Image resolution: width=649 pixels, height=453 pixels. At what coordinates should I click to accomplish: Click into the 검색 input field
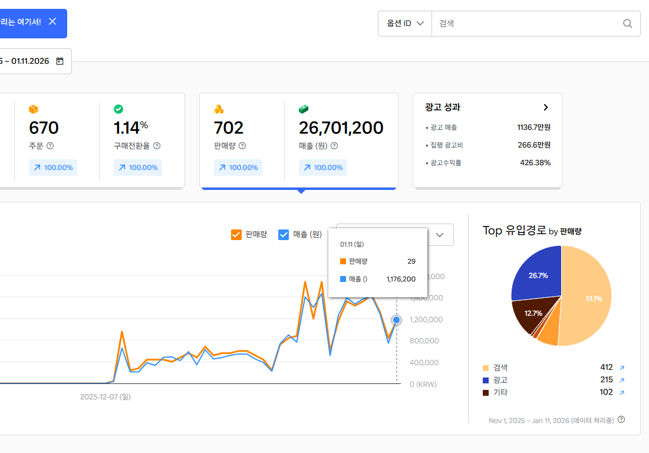click(525, 24)
